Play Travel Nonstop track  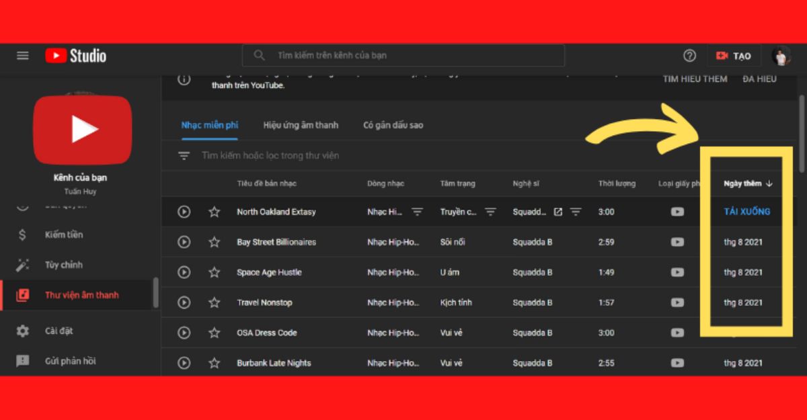(x=184, y=302)
